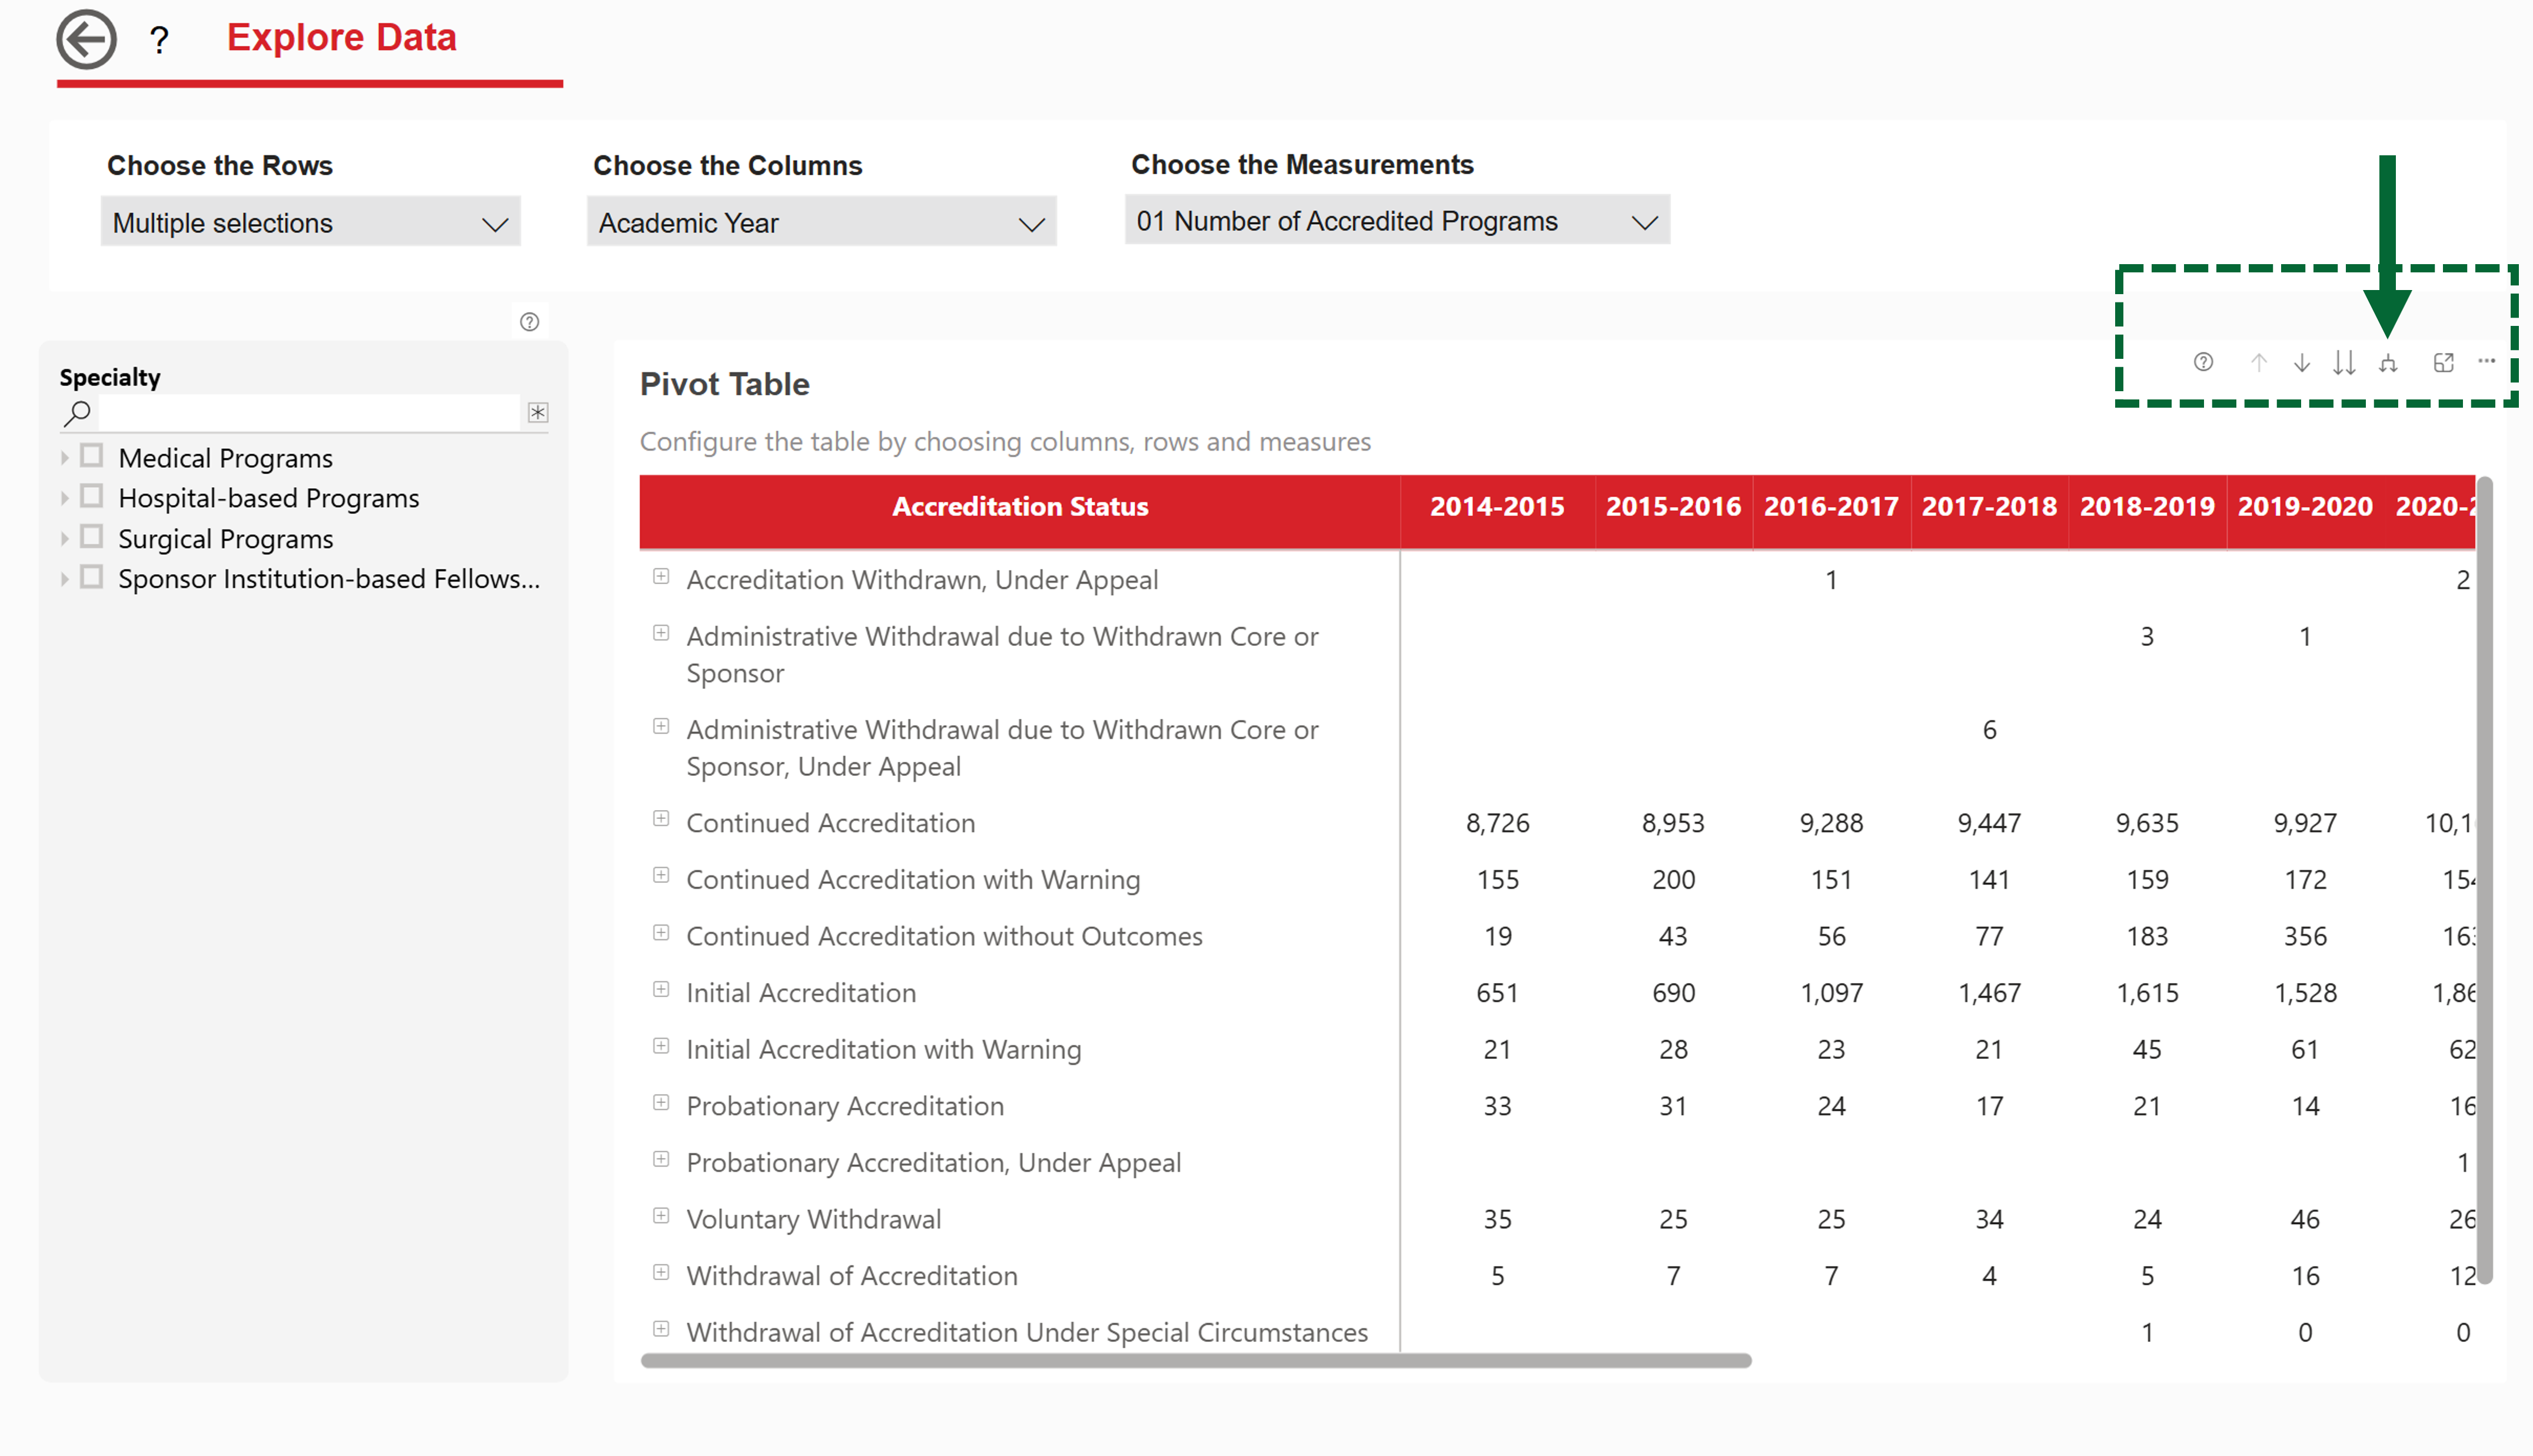Sort by the 2016-2017 column header
The width and height of the screenshot is (2533, 1456).
click(1831, 507)
